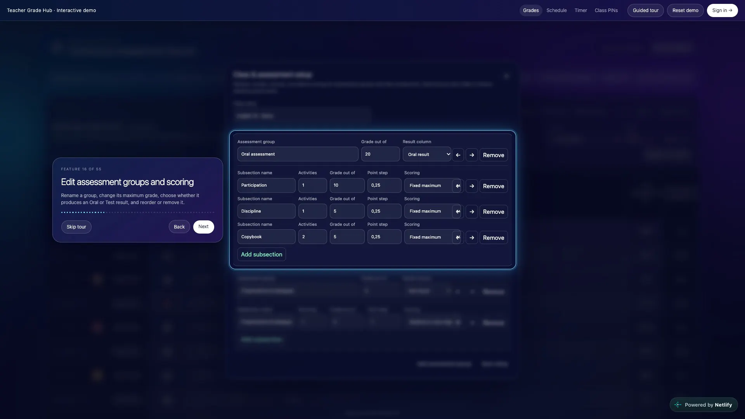
Task: Edit the Discipline Point step field
Action: tap(384, 211)
